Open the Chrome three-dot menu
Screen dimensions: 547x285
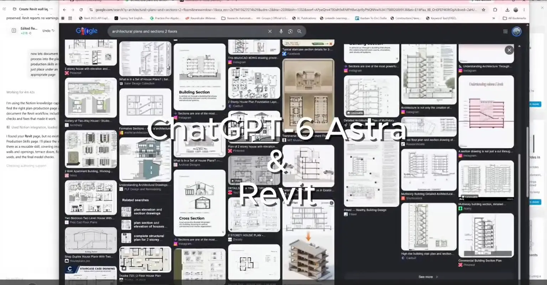coord(524,10)
